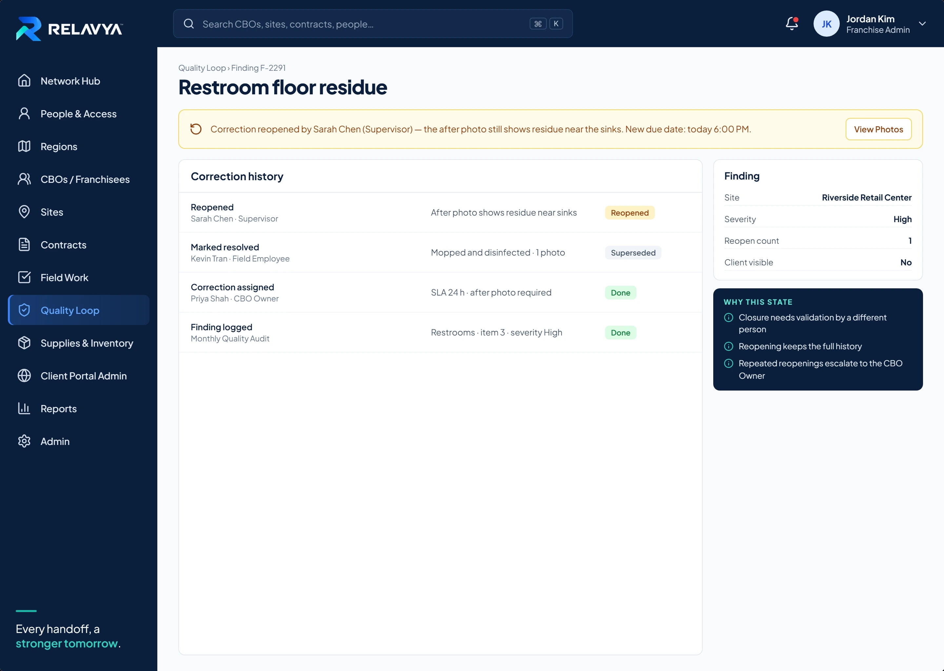The height and width of the screenshot is (671, 944).
Task: Open the notifications bell
Action: tap(792, 24)
